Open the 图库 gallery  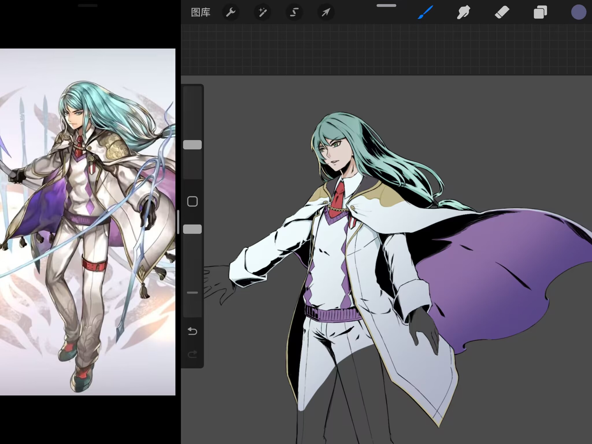(201, 12)
